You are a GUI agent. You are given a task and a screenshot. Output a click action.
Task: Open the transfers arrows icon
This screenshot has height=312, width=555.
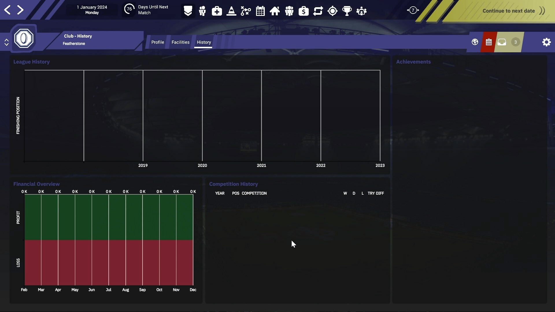tap(318, 11)
